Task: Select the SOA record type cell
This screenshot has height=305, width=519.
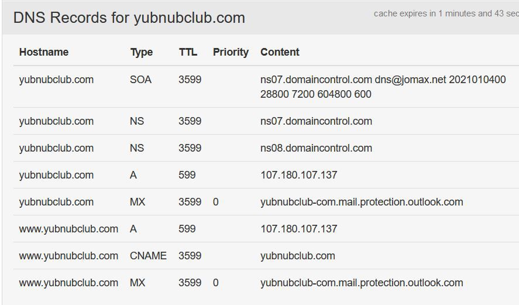Action: (140, 80)
